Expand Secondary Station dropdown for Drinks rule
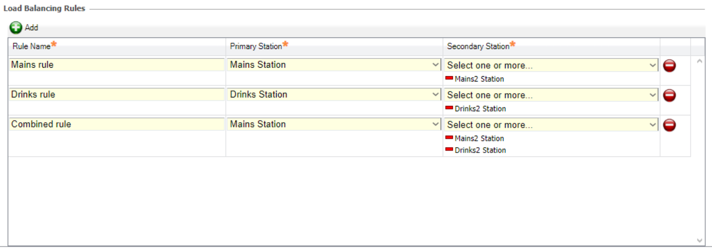This screenshot has width=712, height=249. (x=652, y=95)
